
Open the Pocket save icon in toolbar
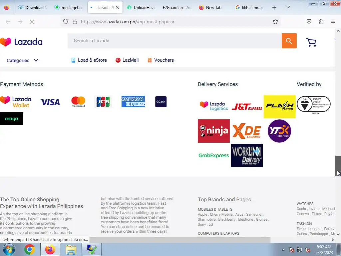click(309, 21)
